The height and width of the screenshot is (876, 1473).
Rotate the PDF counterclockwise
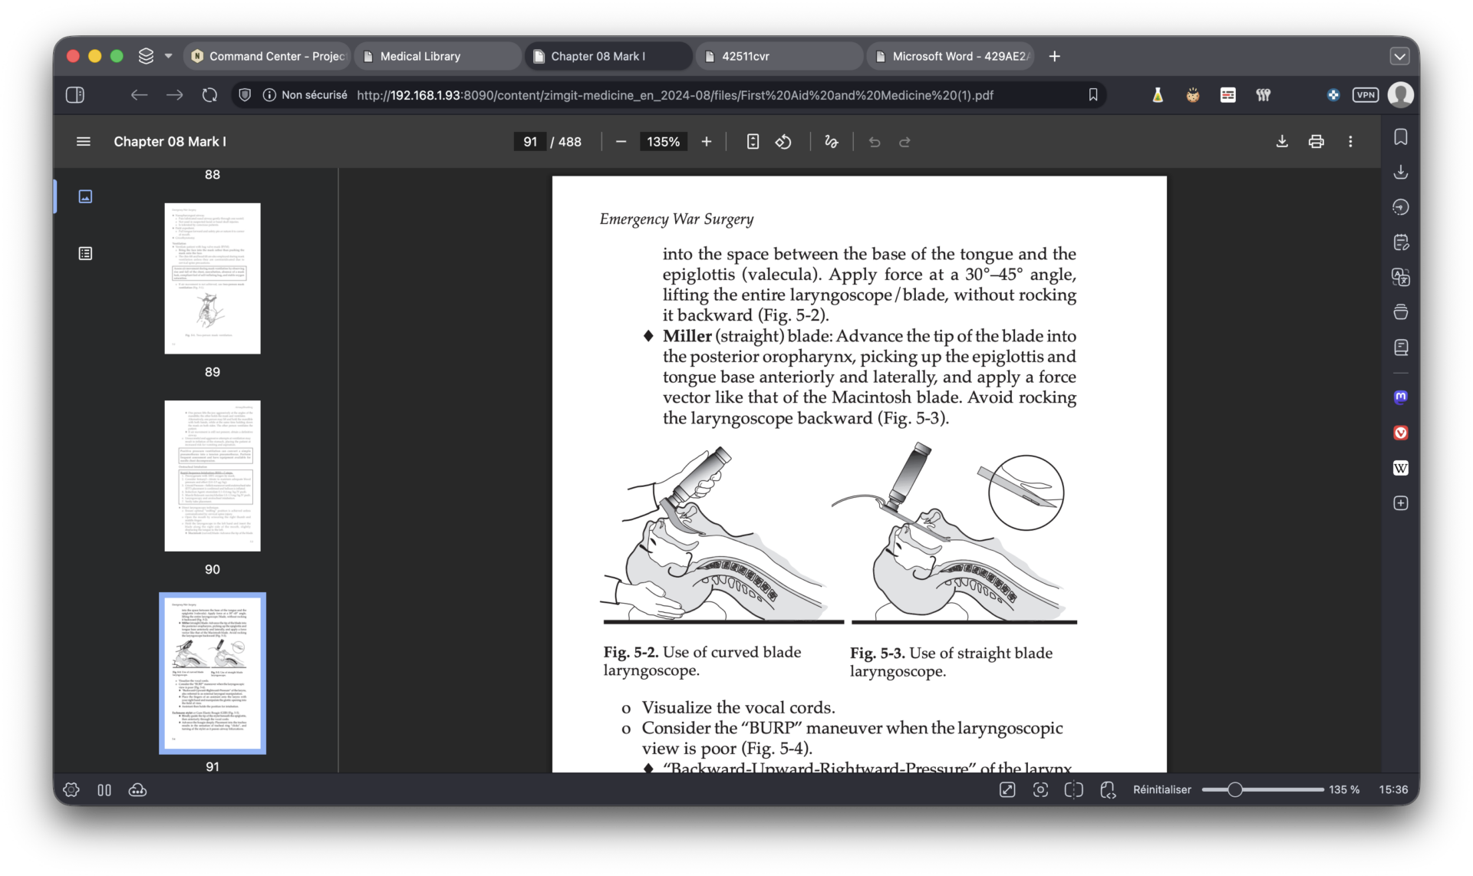pos(783,142)
